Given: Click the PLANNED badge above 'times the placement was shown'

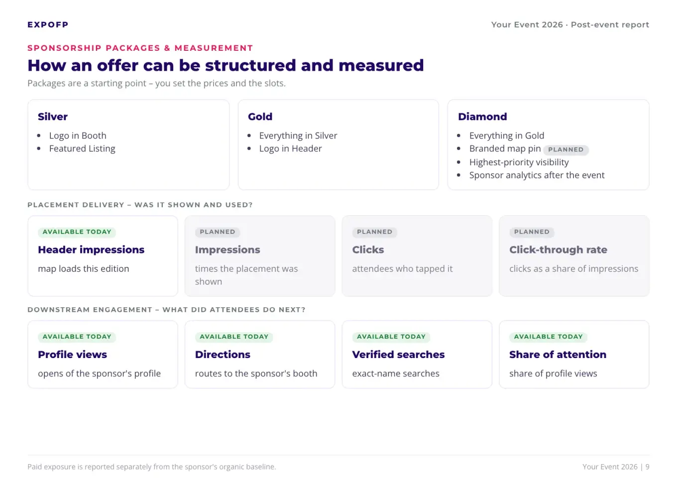Looking at the screenshot, I should pyautogui.click(x=218, y=232).
